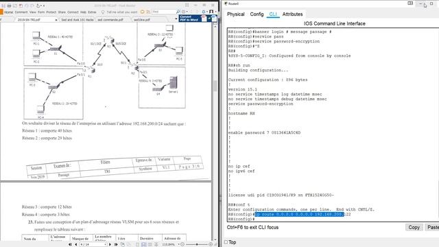Open the Physical tab in Router0 window
The width and height of the screenshot is (439, 247).
pos(235,14)
